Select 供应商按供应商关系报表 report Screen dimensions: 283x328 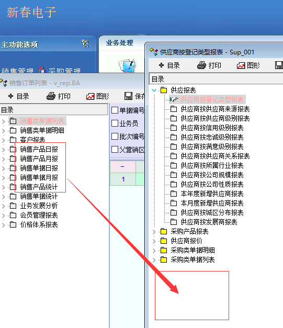click(215, 156)
